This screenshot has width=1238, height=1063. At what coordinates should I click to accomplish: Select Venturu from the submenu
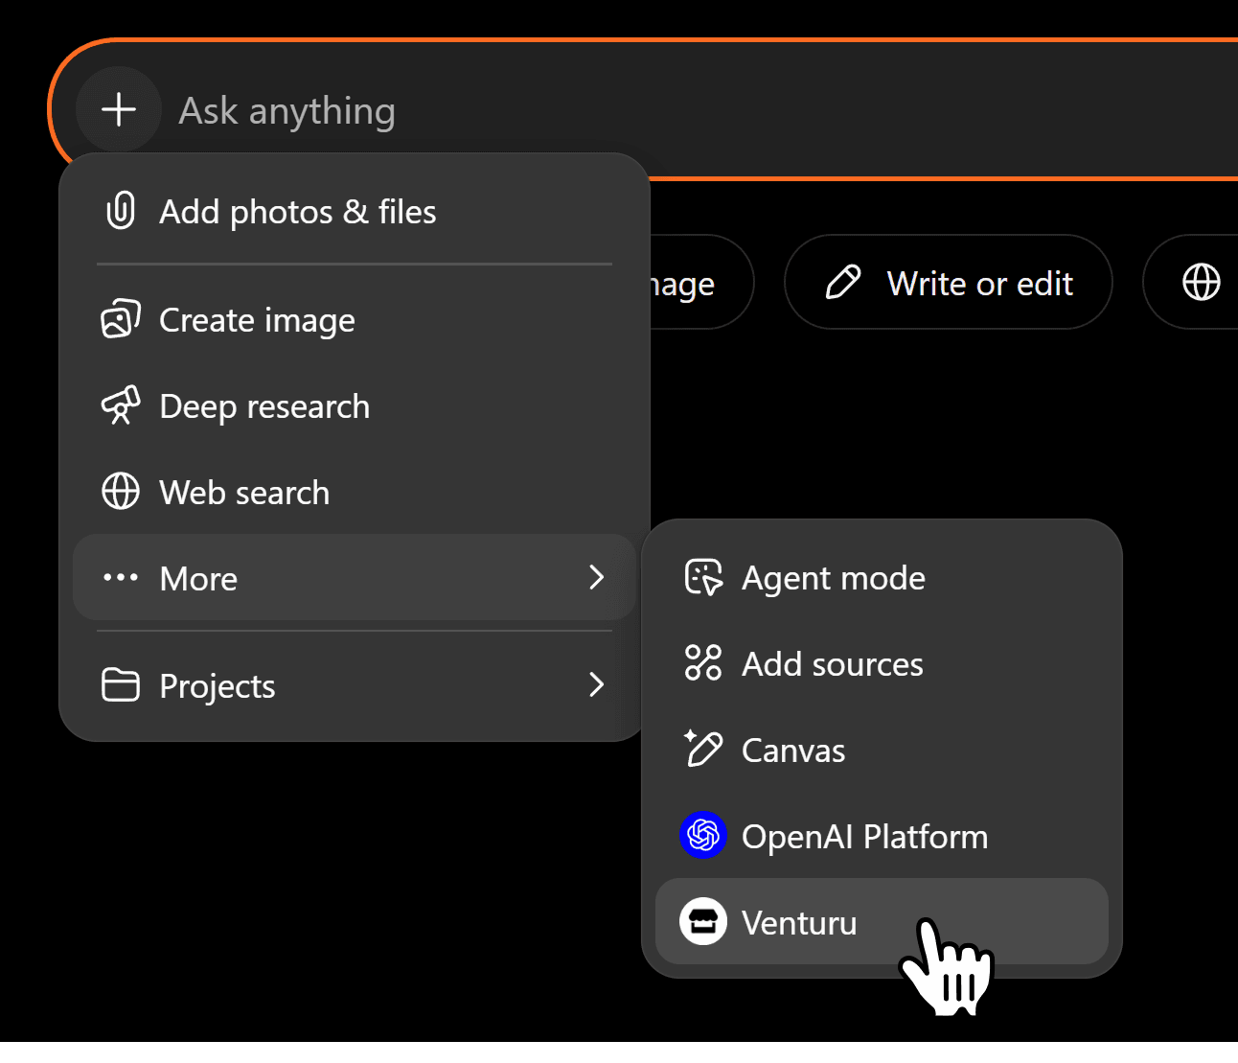882,921
